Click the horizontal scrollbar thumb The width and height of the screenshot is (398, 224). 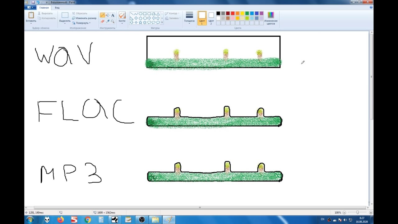tap(200, 208)
